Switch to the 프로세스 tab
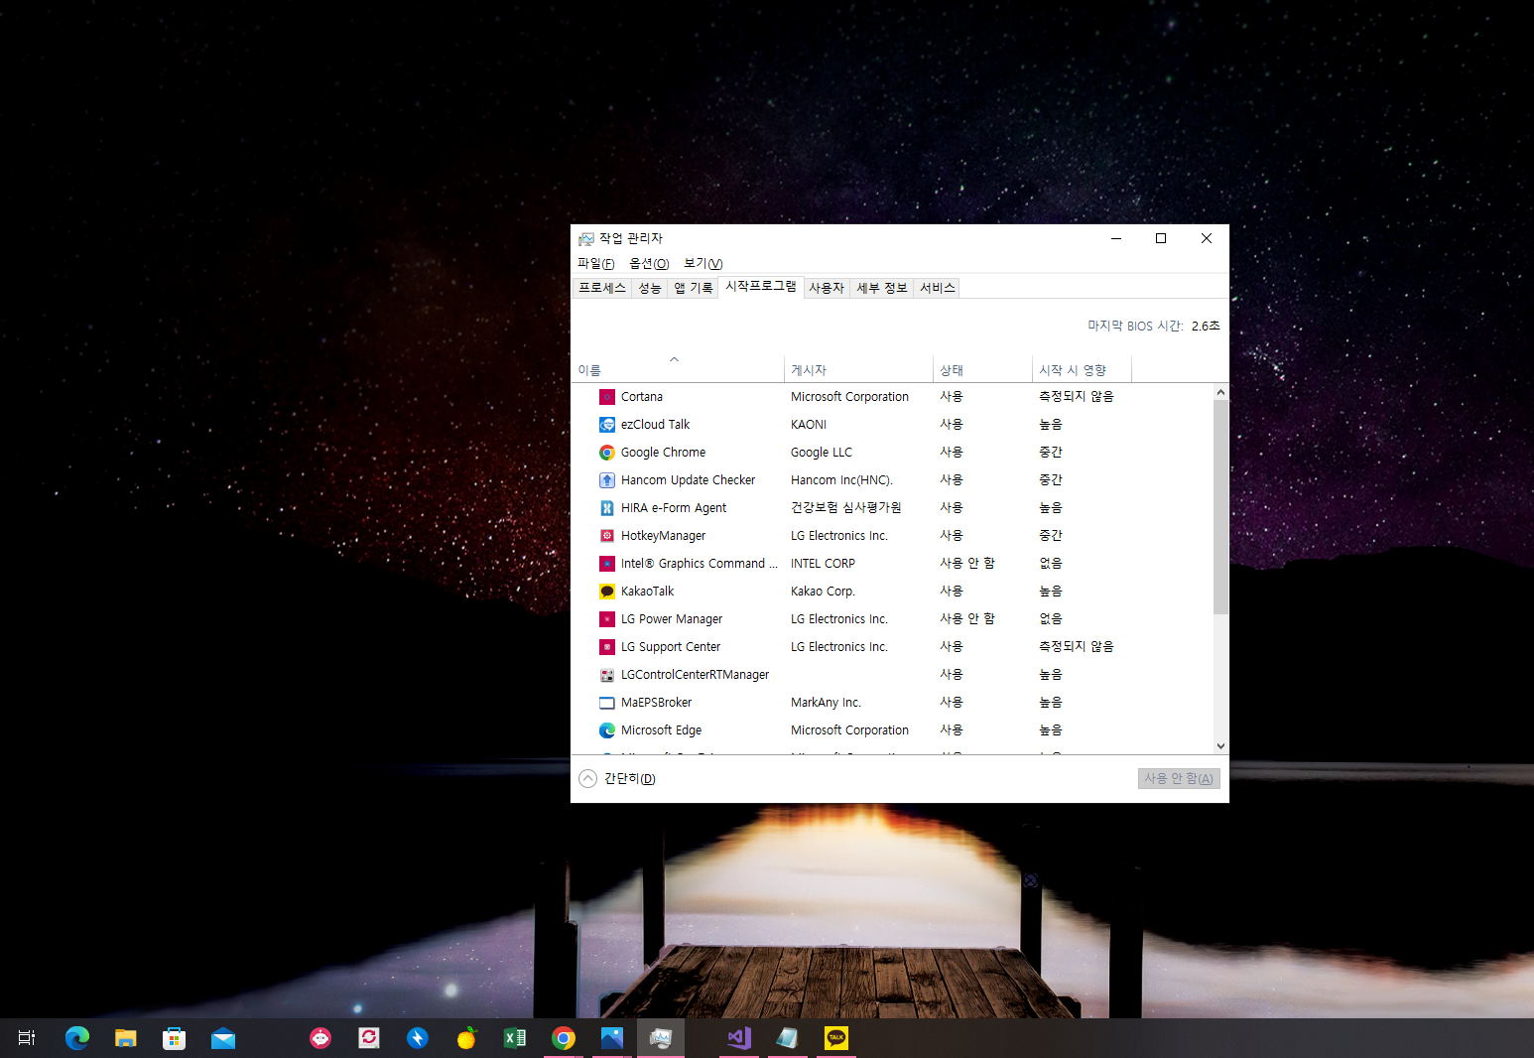The image size is (1534, 1058). (x=602, y=288)
